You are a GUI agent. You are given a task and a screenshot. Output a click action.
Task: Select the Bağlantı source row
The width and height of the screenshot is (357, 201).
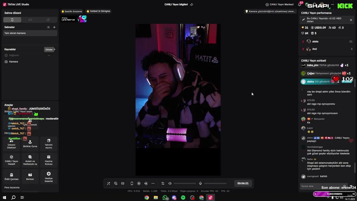click(30, 55)
